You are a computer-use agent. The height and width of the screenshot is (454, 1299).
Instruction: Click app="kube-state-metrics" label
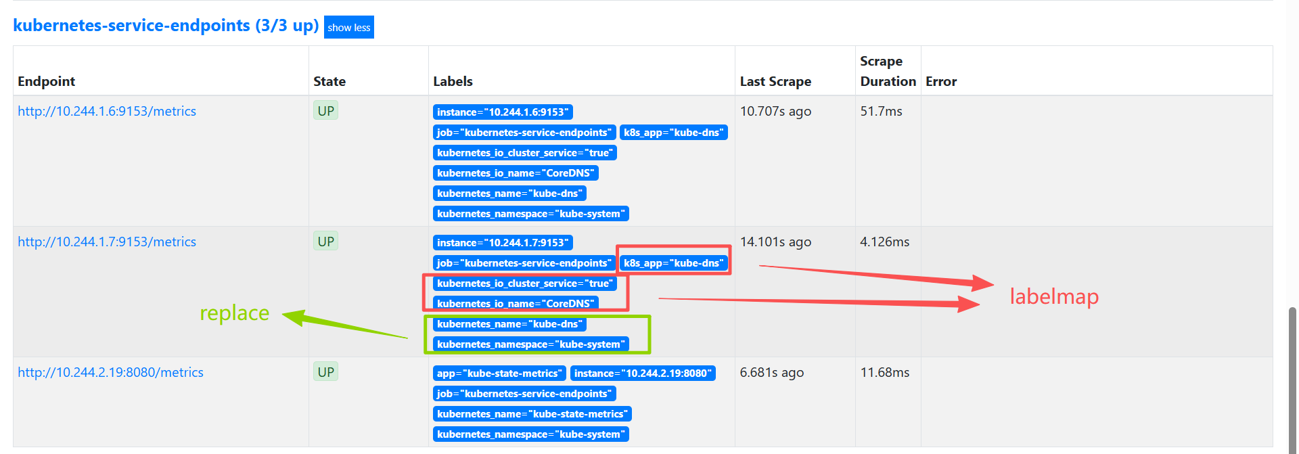pos(499,373)
